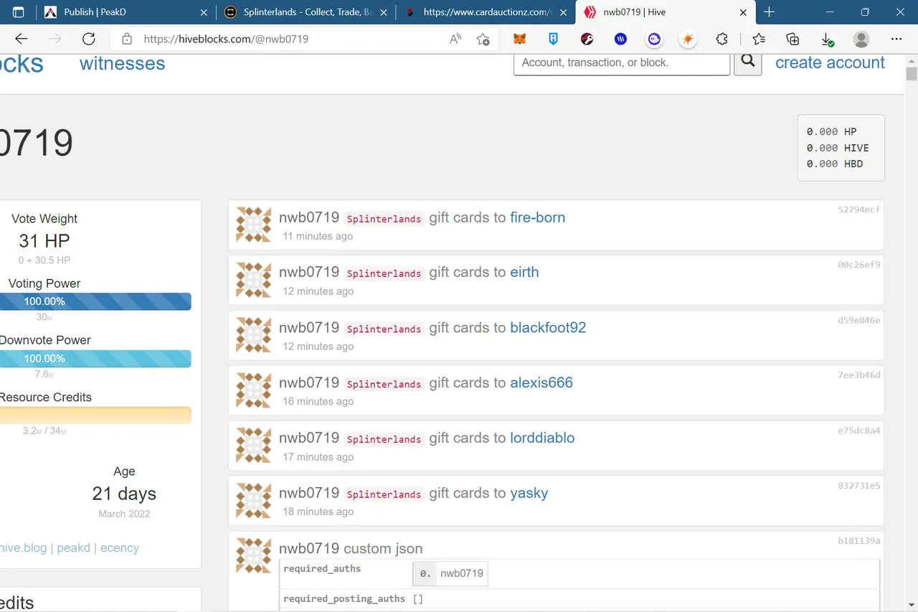Open the ecency profile link
Screen dimensions: 918x612
(120, 547)
